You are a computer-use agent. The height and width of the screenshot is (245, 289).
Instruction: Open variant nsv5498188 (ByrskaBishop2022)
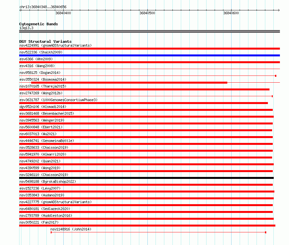point(48,181)
